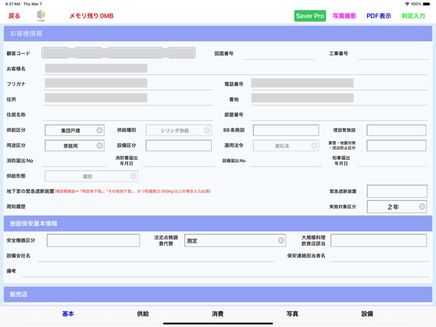Tap the 図面番号 input field
This screenshot has width=436, height=327.
point(279,54)
